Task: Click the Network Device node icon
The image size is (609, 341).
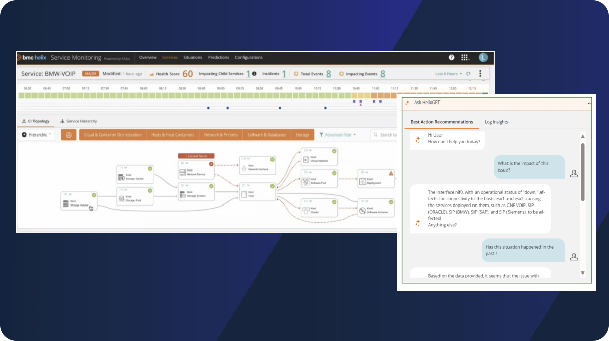Action: point(183,173)
